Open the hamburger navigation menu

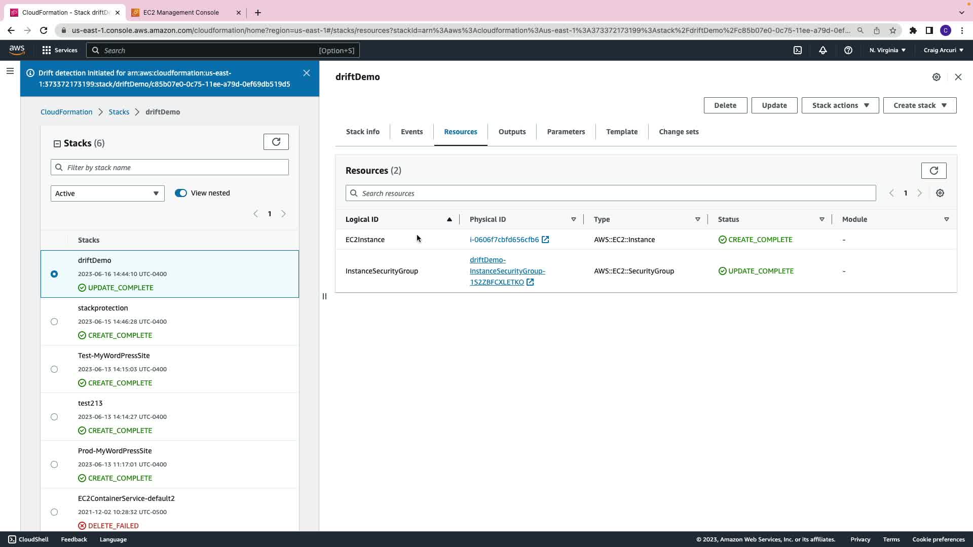[x=10, y=71]
